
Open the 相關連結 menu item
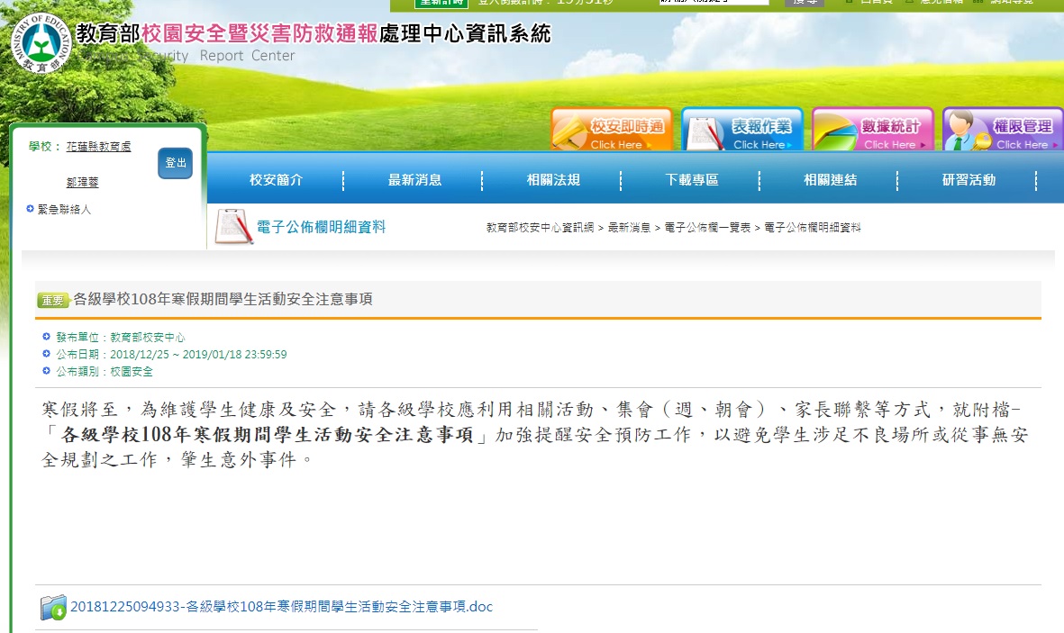(x=830, y=180)
